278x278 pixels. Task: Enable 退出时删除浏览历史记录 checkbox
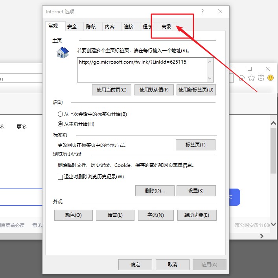61,177
